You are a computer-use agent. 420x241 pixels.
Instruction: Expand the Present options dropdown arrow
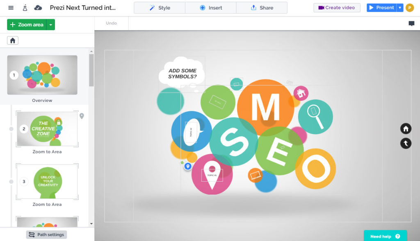pyautogui.click(x=400, y=8)
